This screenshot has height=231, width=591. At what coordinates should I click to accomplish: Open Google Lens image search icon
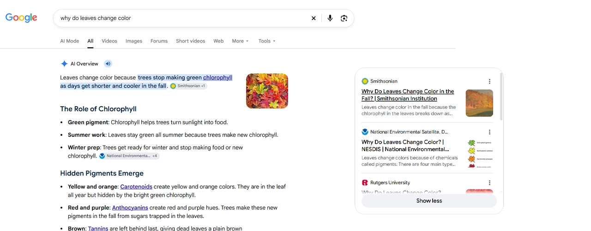click(x=344, y=18)
